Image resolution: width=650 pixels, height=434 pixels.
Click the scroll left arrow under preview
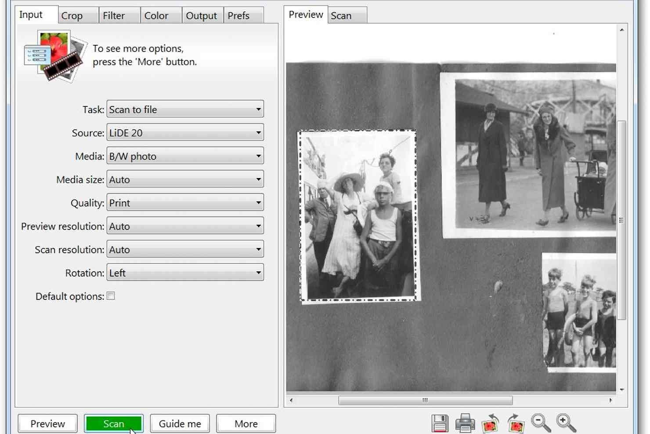291,400
